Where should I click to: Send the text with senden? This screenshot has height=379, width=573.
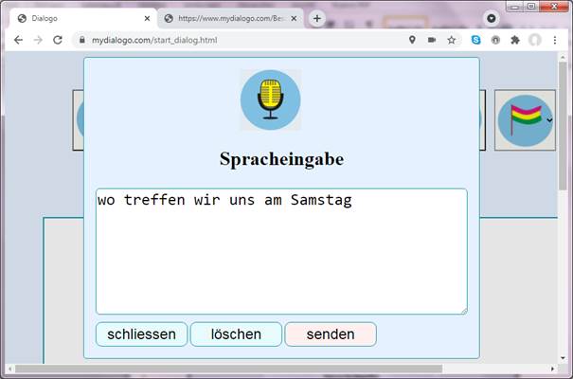point(331,334)
